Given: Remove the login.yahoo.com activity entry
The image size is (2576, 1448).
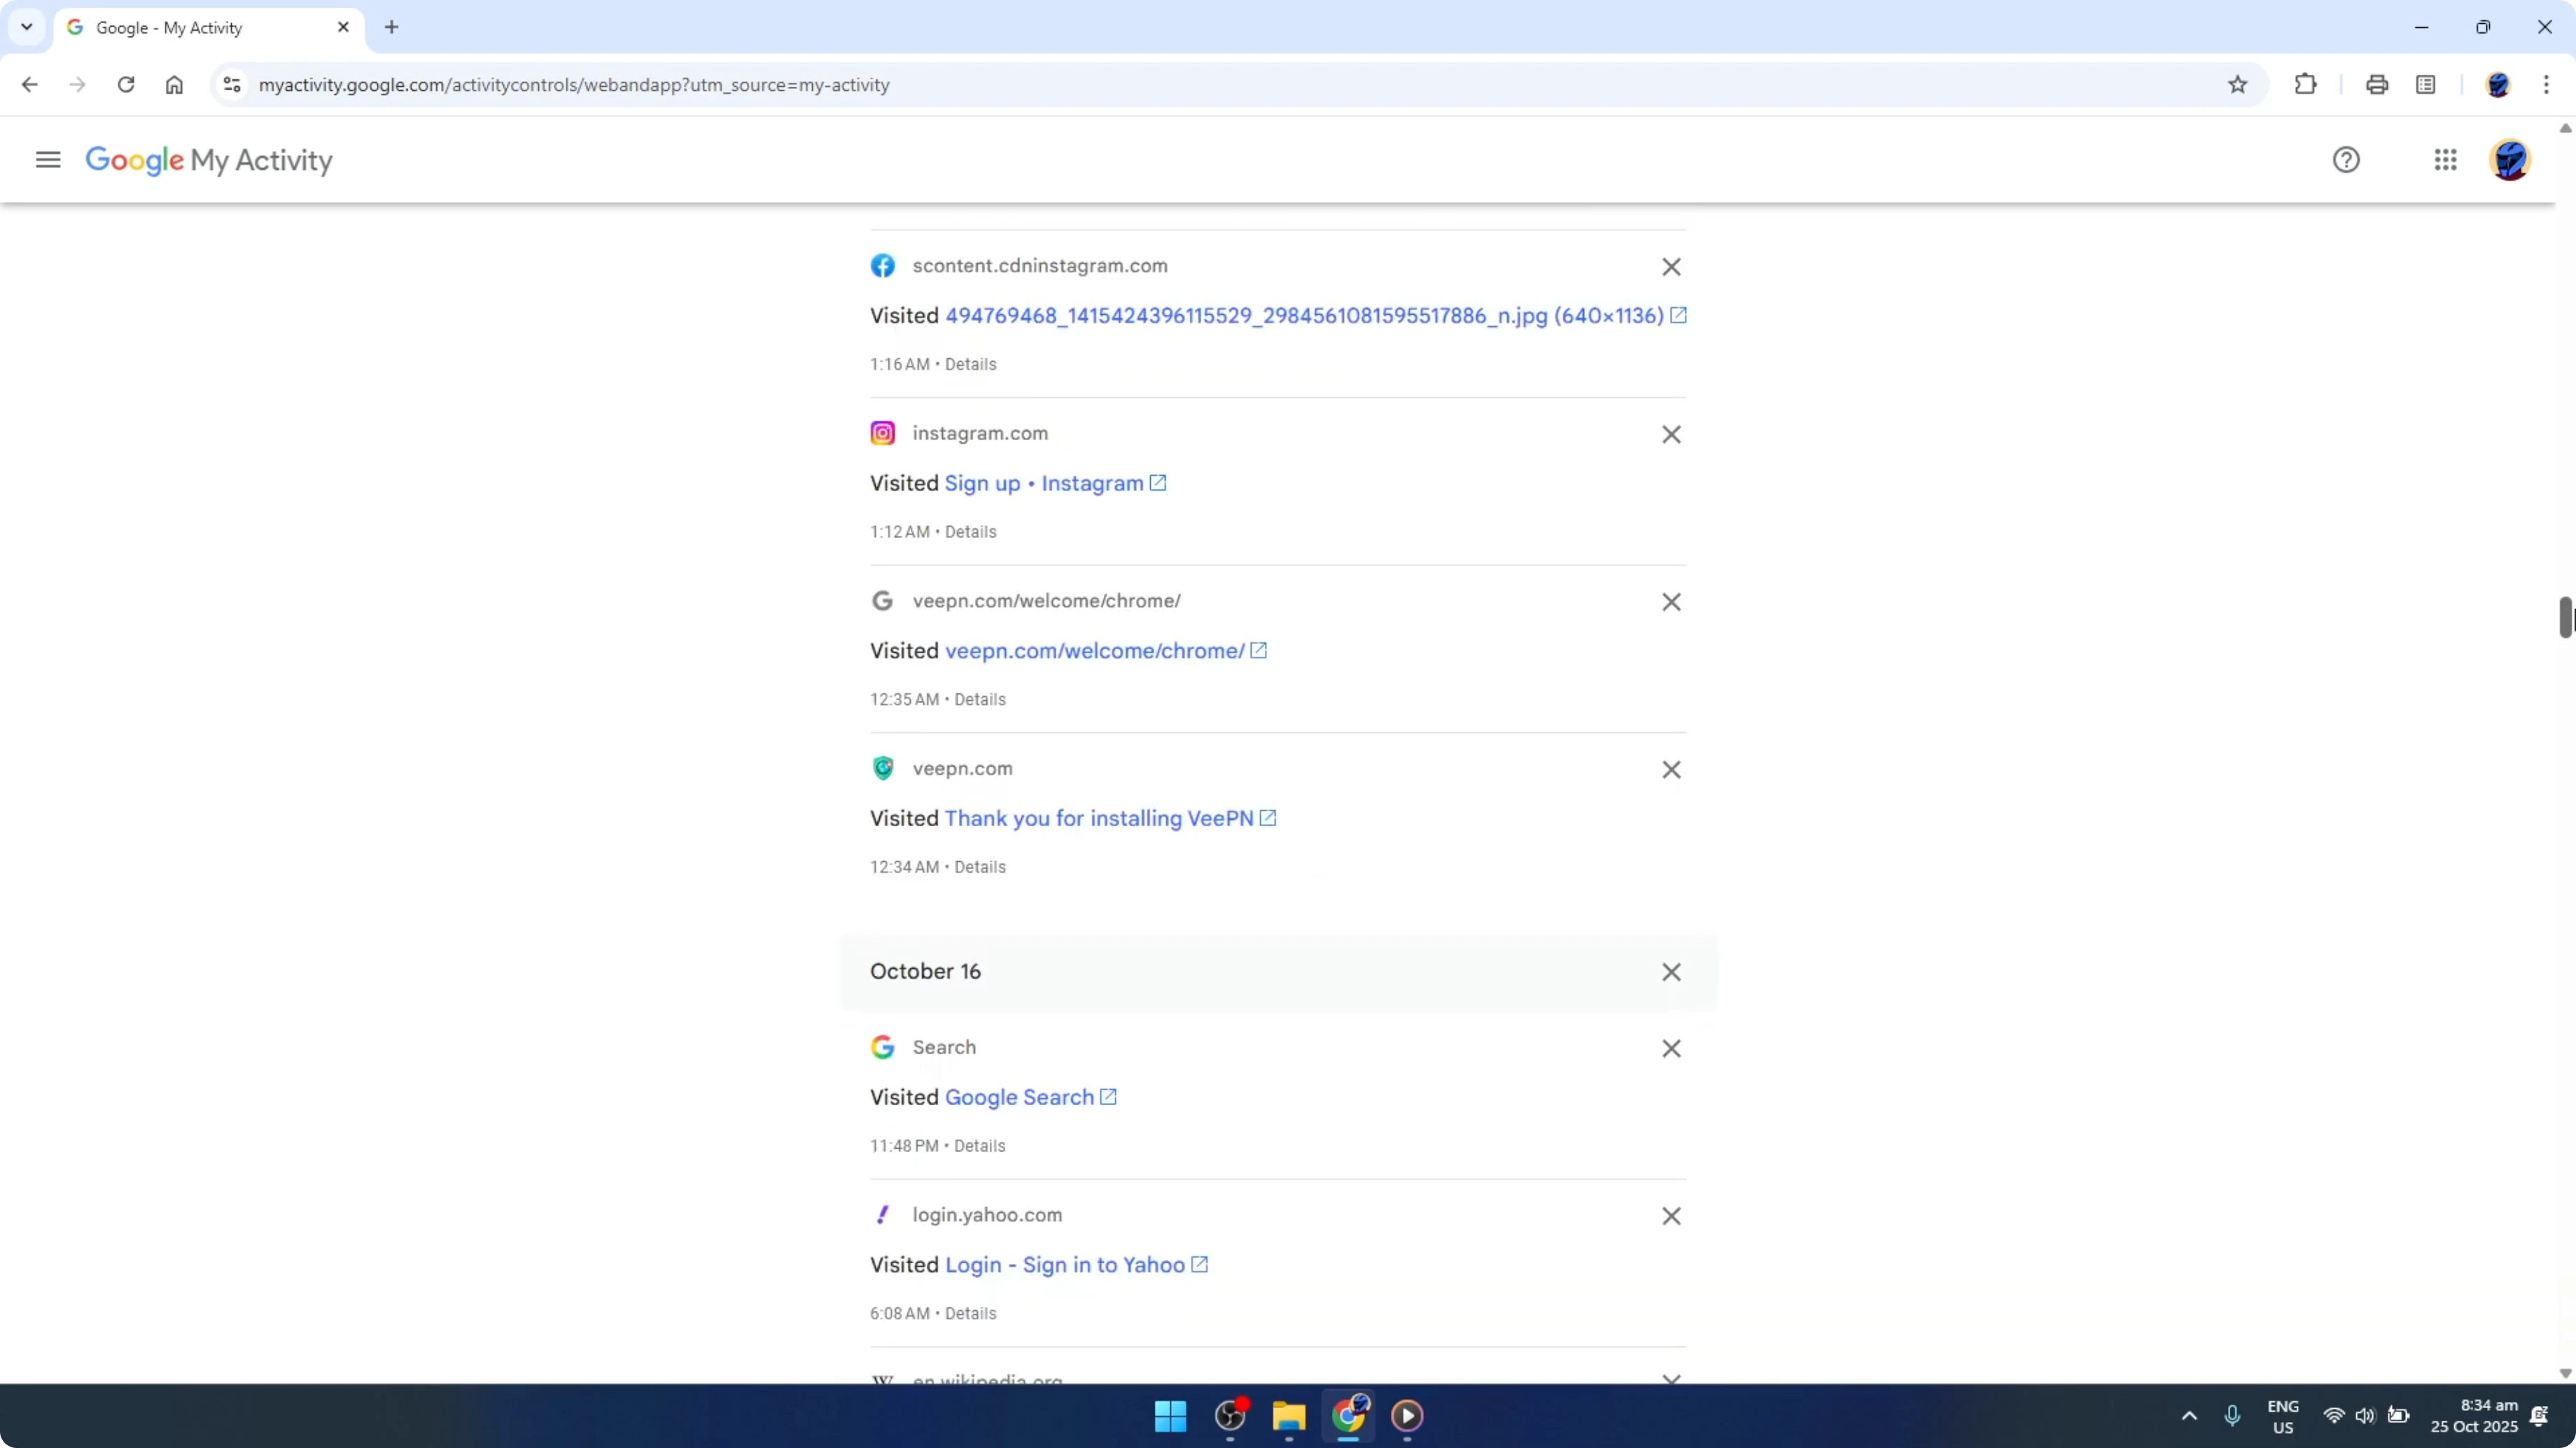Looking at the screenshot, I should point(1671,1216).
